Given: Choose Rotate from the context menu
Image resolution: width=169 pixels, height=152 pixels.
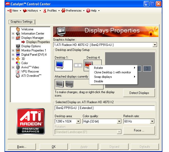Looking at the screenshot, I should [113, 68].
